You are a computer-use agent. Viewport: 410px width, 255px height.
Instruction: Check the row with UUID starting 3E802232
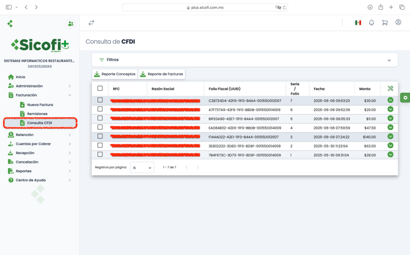(100, 145)
